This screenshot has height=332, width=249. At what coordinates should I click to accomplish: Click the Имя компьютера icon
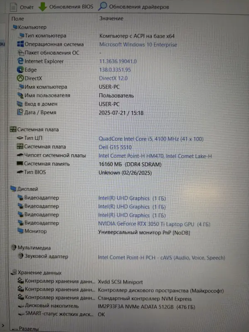point(21,87)
